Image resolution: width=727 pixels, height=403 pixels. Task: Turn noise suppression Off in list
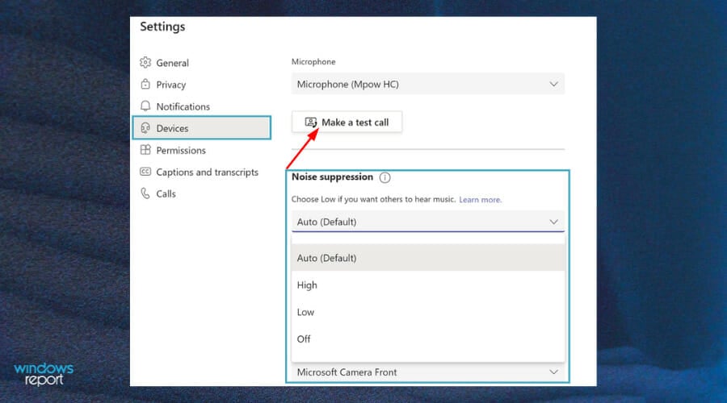coord(305,339)
